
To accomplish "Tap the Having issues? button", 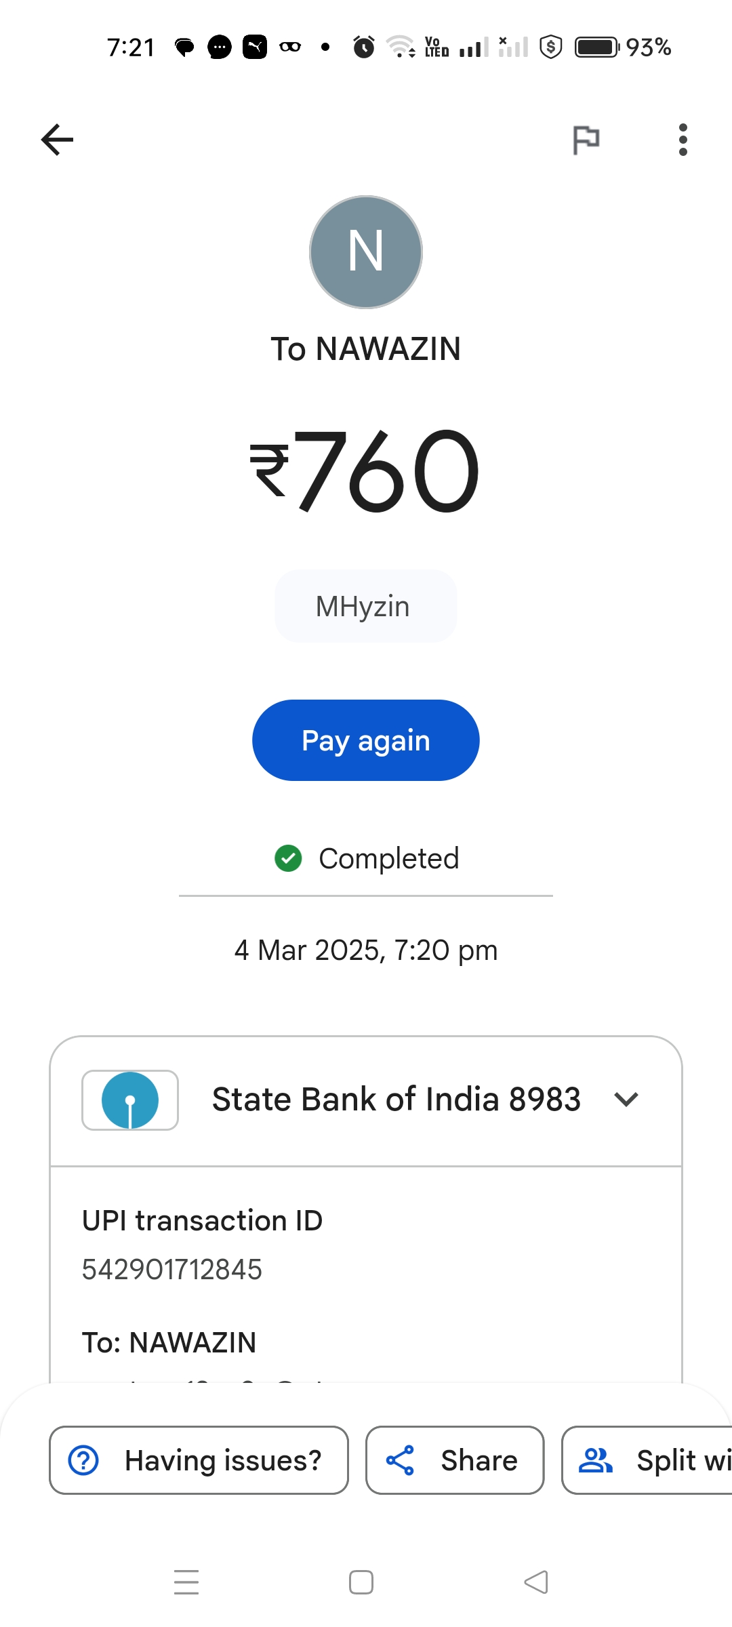I will coord(199,1460).
